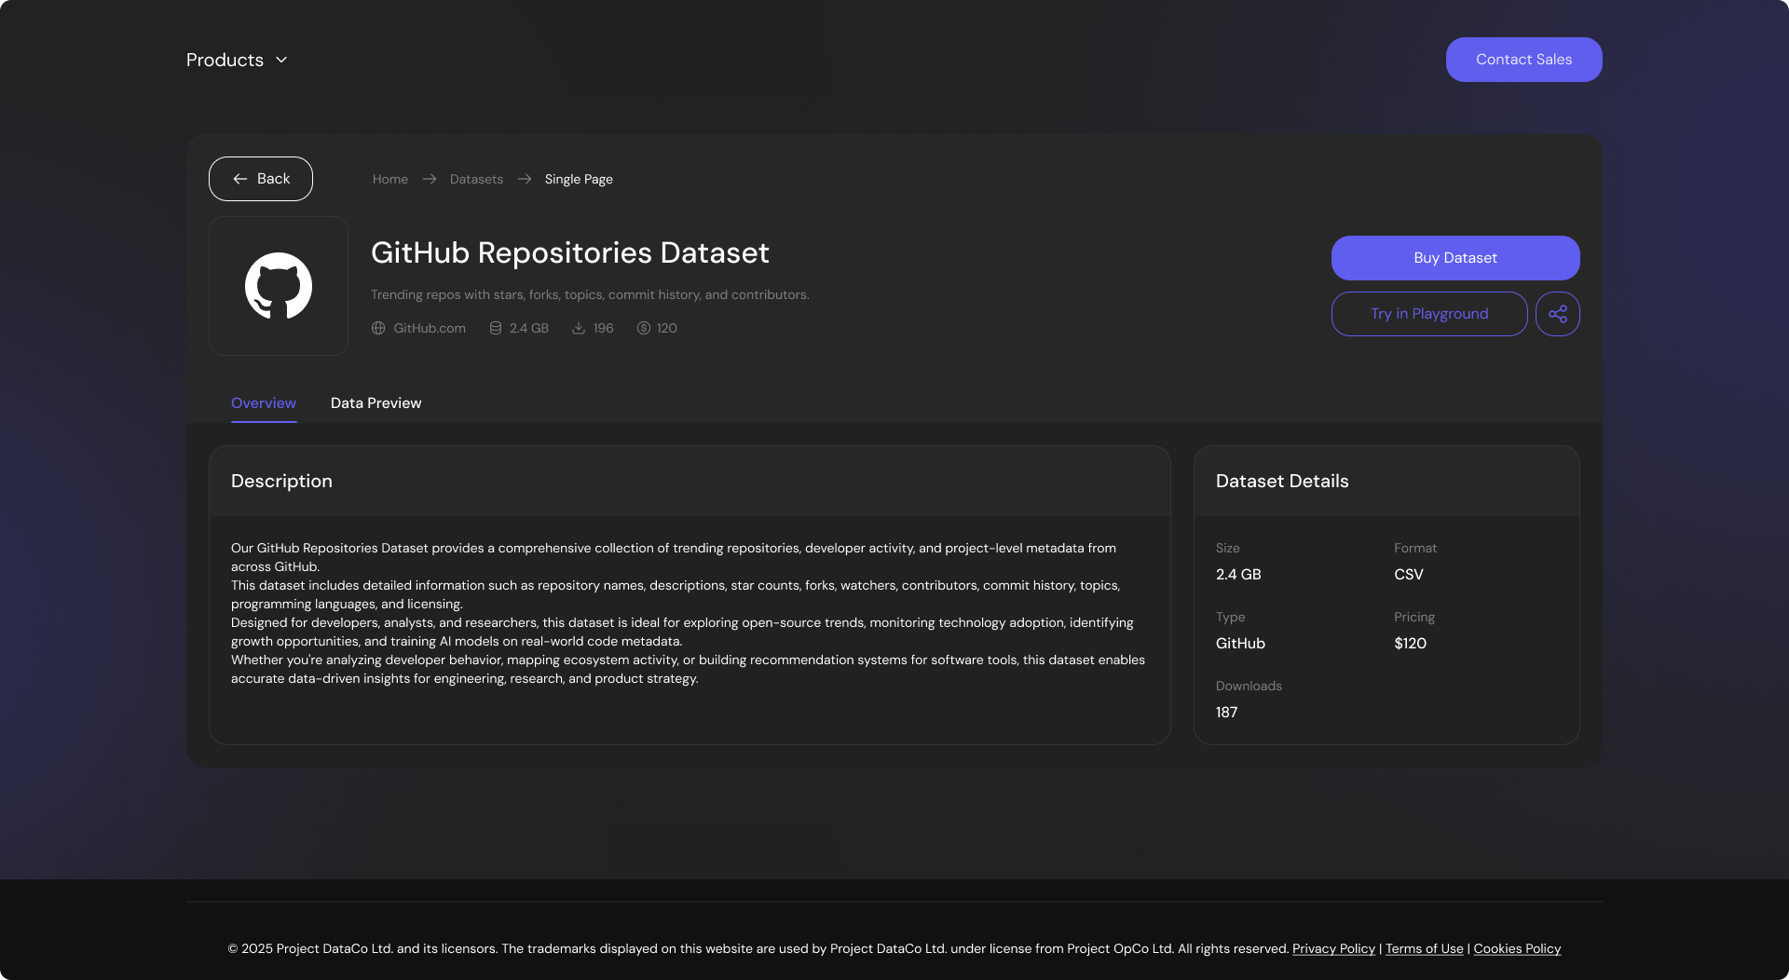Click the GitHub logo thumbnail

[x=279, y=286]
